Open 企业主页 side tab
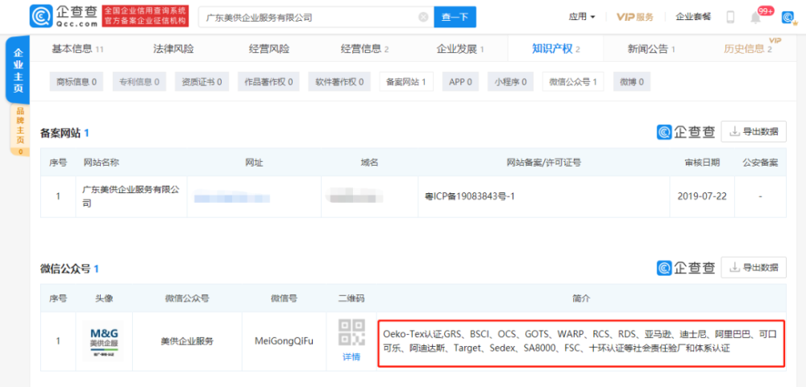The width and height of the screenshot is (806, 387). (18, 70)
